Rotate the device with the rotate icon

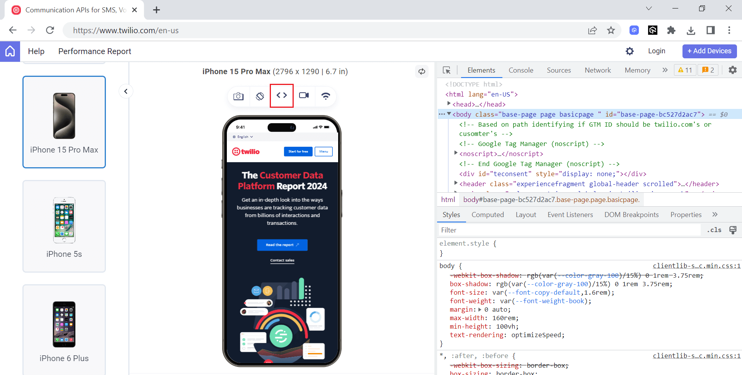click(260, 96)
